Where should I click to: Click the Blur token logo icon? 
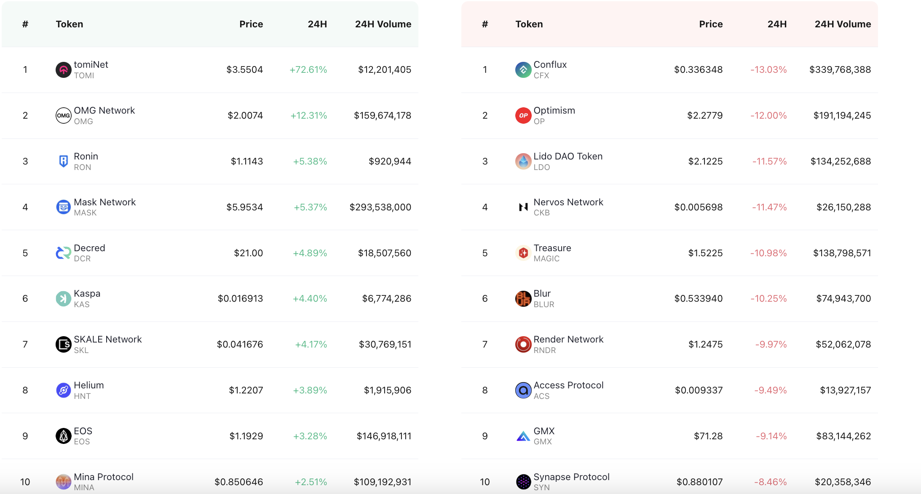(523, 299)
